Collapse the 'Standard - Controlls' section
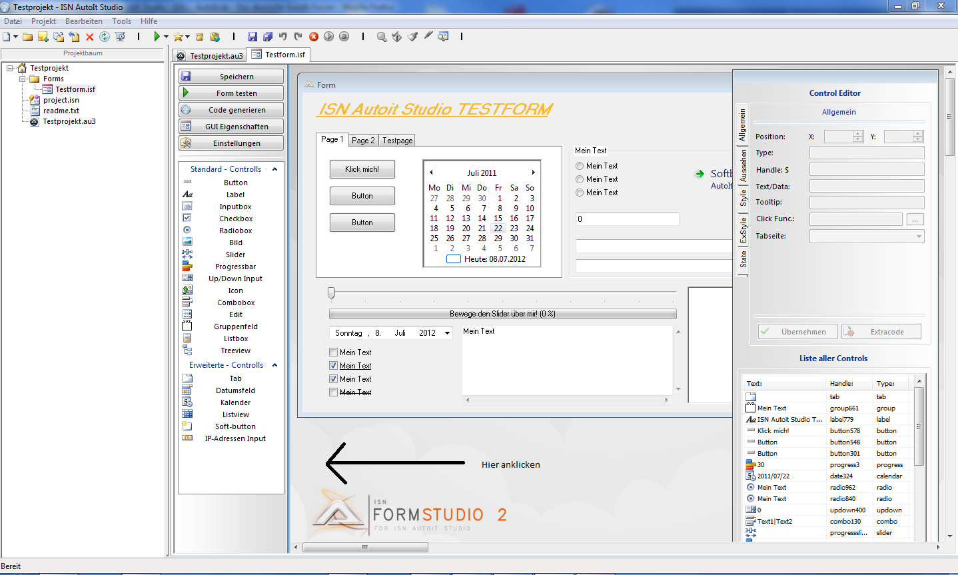This screenshot has width=958, height=575. pos(274,169)
